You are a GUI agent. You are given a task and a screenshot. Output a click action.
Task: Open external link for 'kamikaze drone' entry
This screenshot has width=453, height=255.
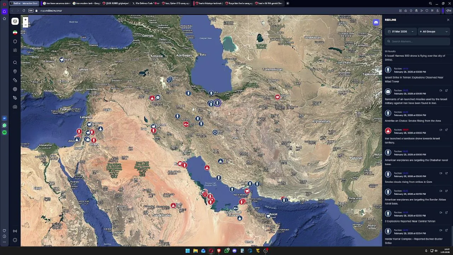pos(446,130)
